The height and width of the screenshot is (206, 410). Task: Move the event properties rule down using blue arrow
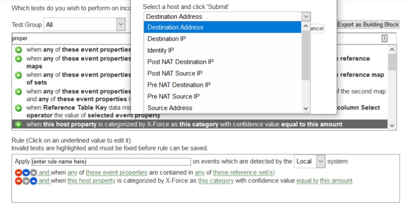pos(26,173)
